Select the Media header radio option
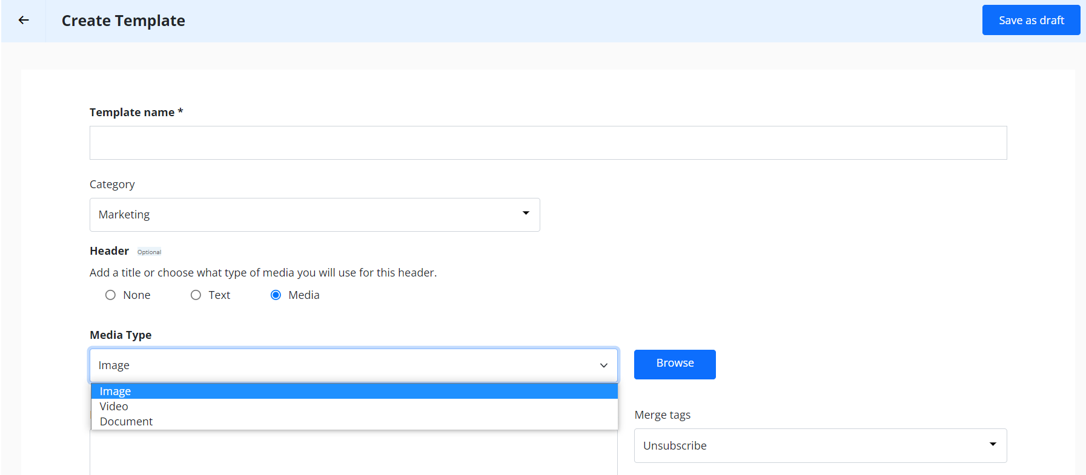The image size is (1086, 475). tap(276, 295)
